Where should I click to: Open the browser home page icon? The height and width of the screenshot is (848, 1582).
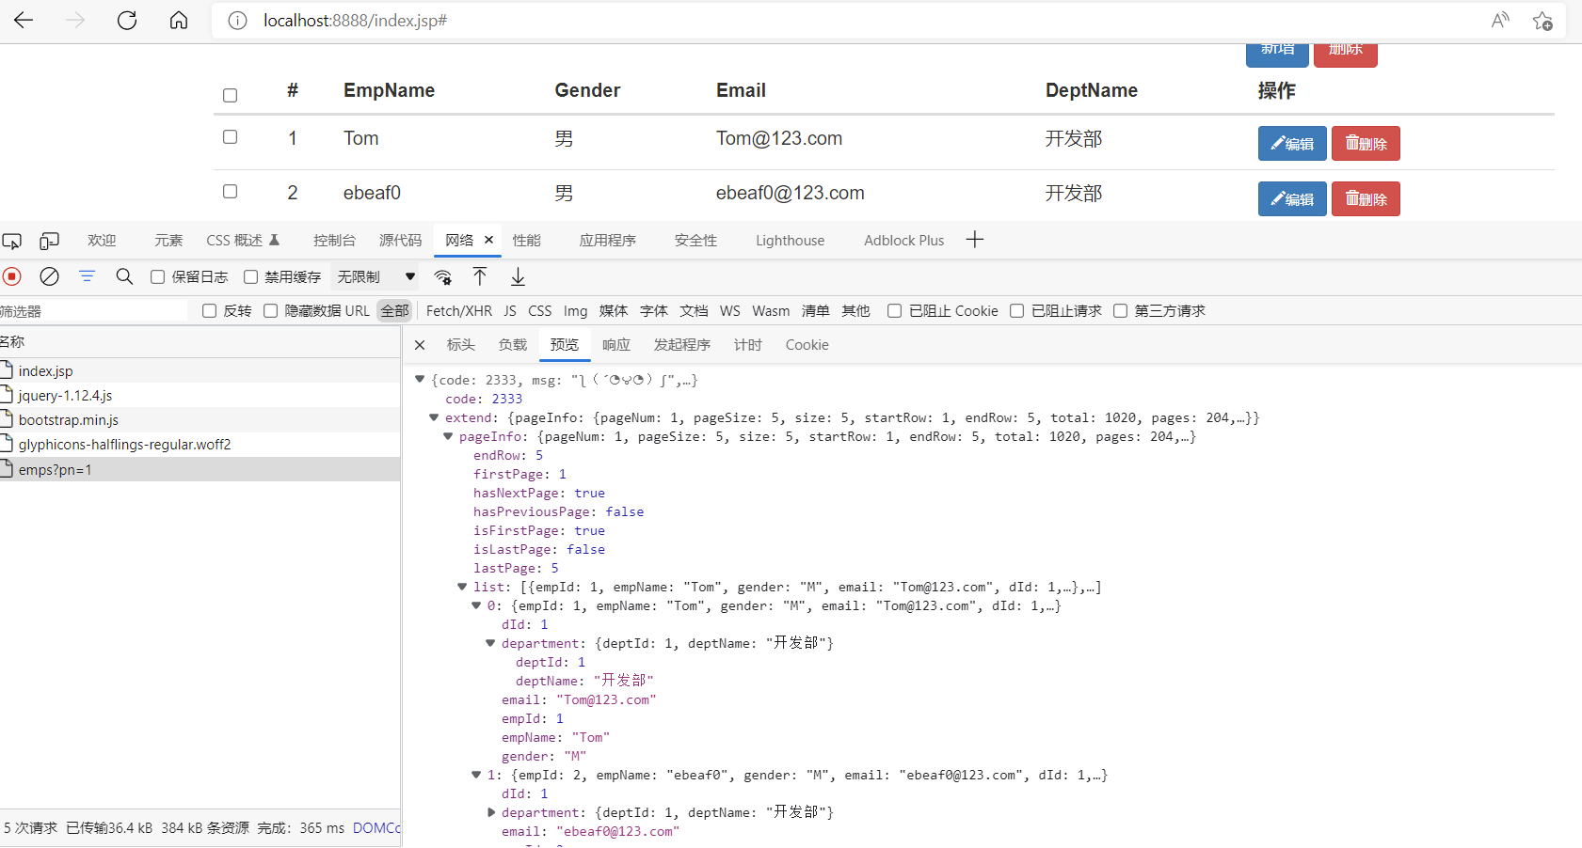[x=179, y=20]
